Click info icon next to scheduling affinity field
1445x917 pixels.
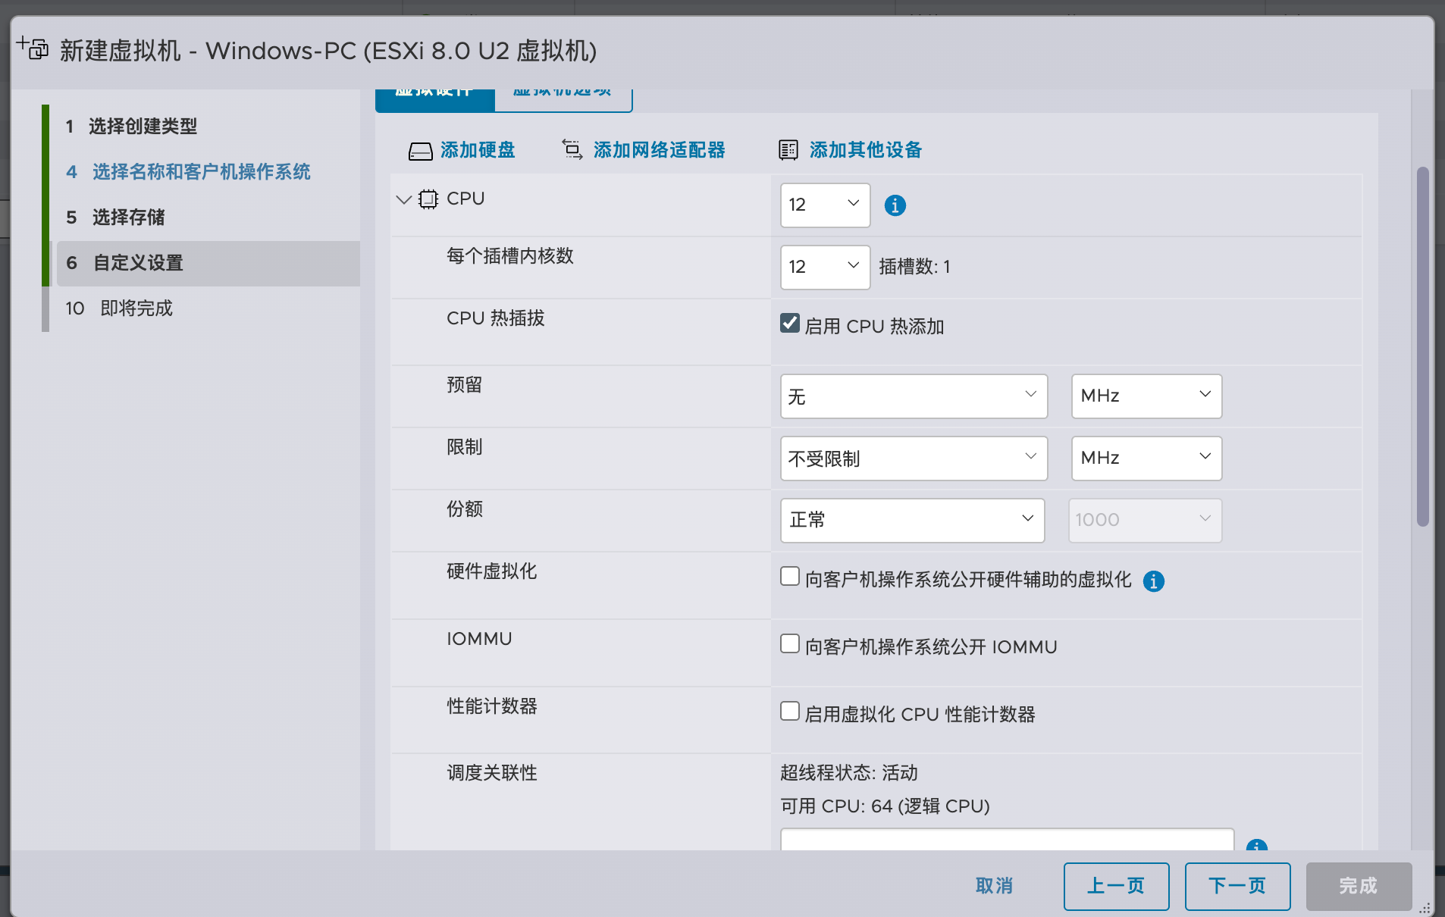[1256, 845]
